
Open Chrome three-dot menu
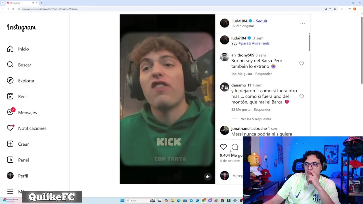pyautogui.click(x=360, y=9)
